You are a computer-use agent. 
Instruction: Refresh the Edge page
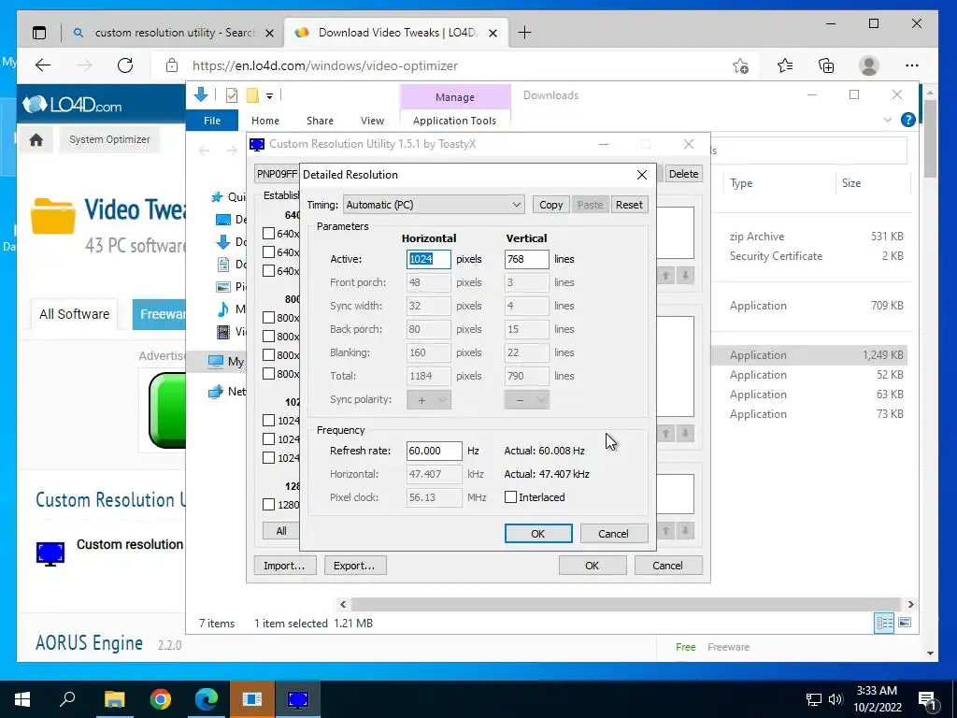click(x=125, y=65)
